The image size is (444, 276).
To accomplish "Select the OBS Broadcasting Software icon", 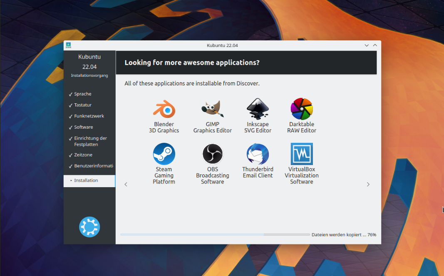I will click(x=212, y=154).
